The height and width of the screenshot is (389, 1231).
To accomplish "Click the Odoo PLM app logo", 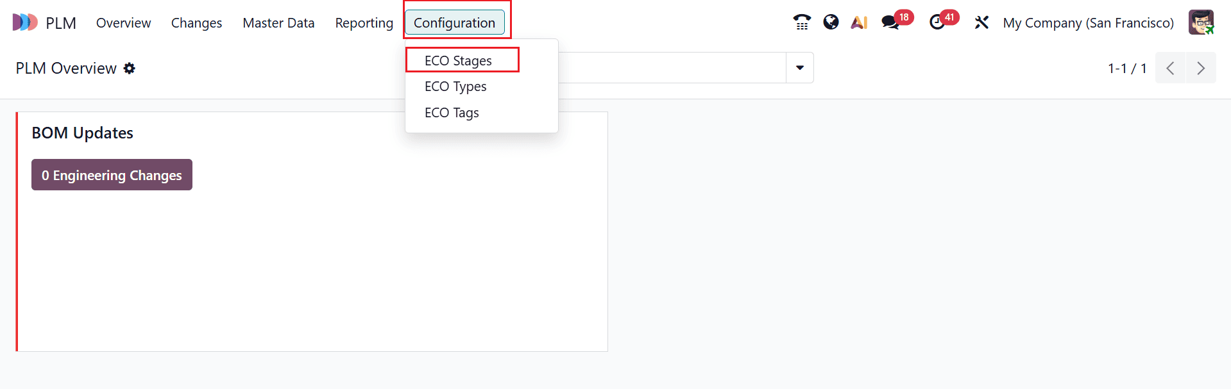I will click(x=24, y=22).
